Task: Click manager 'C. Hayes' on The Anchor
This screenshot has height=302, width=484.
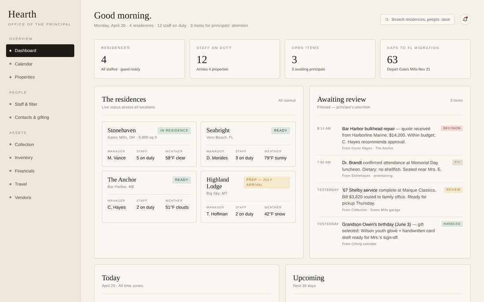Action: tap(116, 207)
